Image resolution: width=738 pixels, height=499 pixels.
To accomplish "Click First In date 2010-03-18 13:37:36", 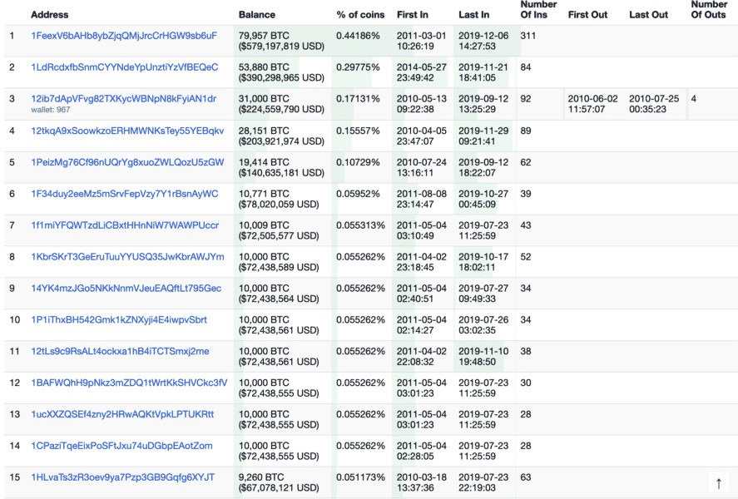I will click(x=421, y=482).
